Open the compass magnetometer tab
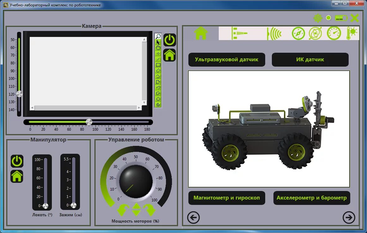Image resolution: width=367 pixels, height=233 pixels. point(298,33)
